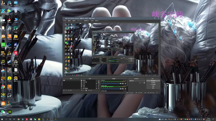Image resolution: width=216 pixels, height=121 pixels.
Task: Open the QQ Music desktop shortcut
Action: click(9, 79)
